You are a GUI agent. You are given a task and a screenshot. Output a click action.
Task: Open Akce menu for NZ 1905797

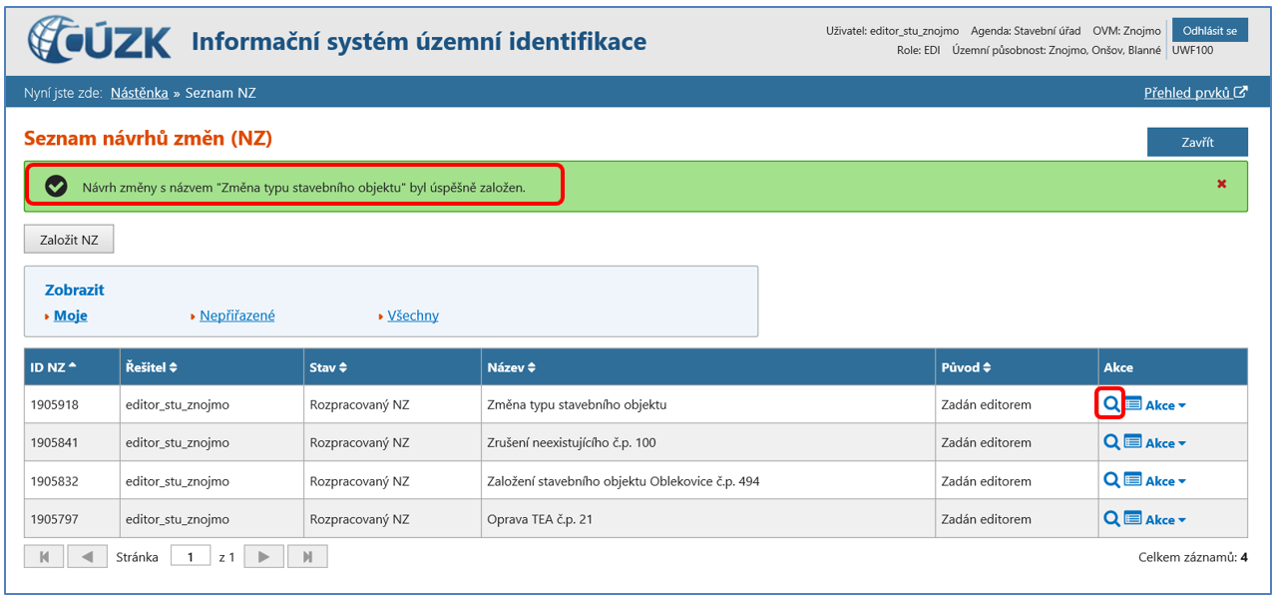1165,519
